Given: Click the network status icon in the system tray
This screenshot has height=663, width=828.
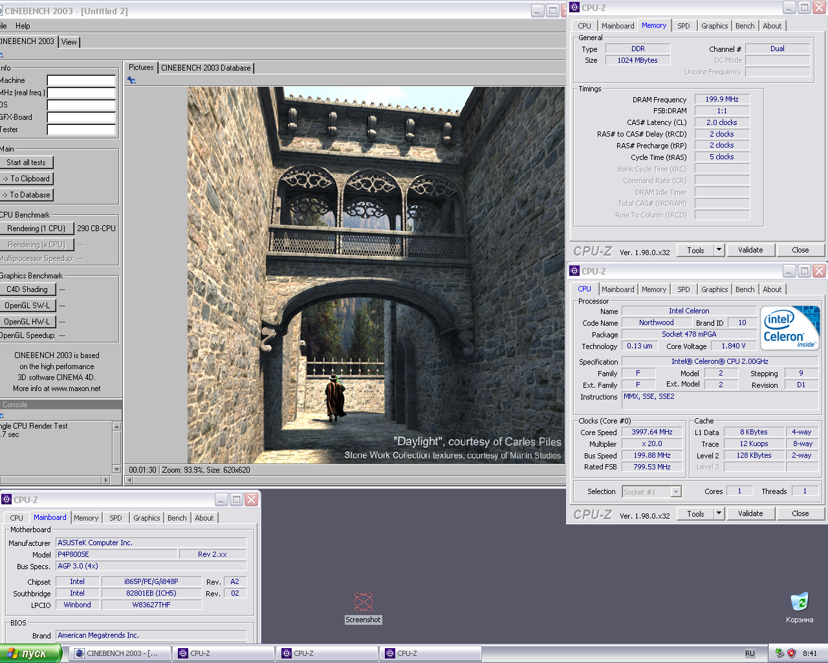Looking at the screenshot, I should [x=779, y=653].
